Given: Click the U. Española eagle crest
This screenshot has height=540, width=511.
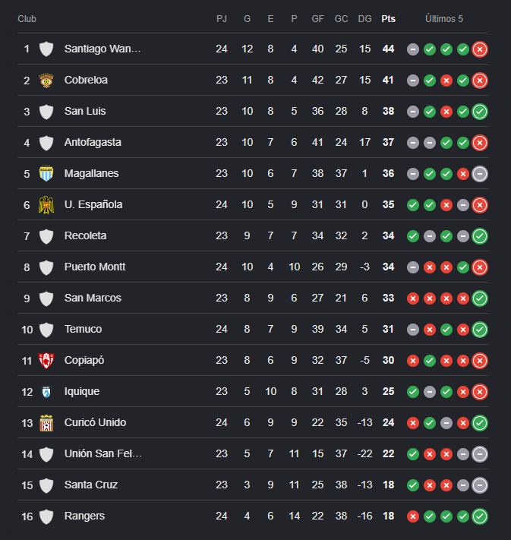Looking at the screenshot, I should [x=46, y=205].
